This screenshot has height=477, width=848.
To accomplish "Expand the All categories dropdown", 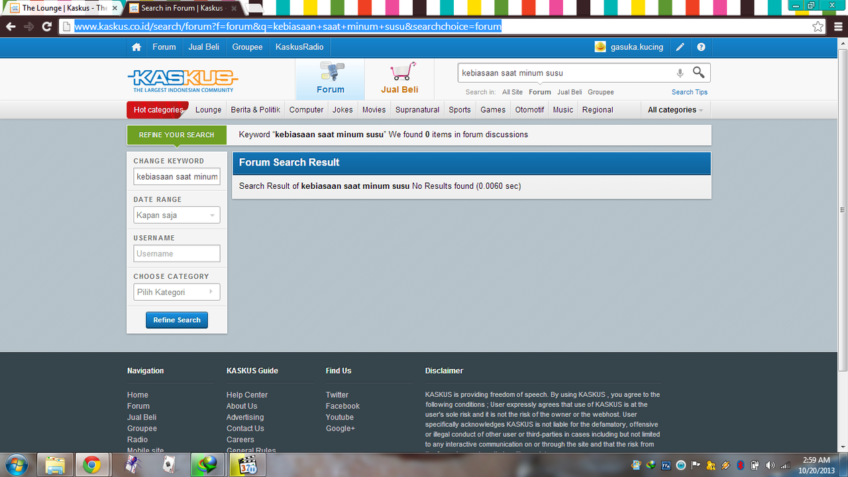I will click(676, 110).
